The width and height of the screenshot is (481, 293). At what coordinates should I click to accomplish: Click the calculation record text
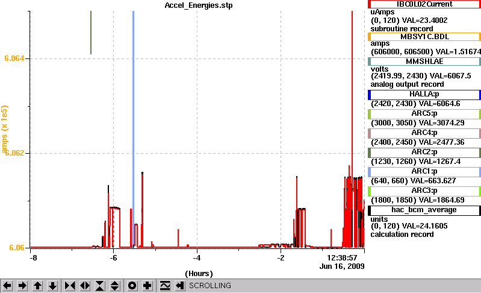[402, 235]
